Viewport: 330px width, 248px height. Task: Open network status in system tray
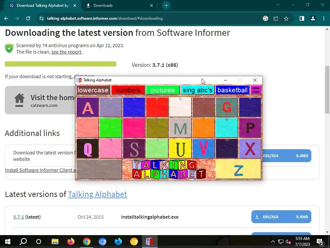[281, 242]
